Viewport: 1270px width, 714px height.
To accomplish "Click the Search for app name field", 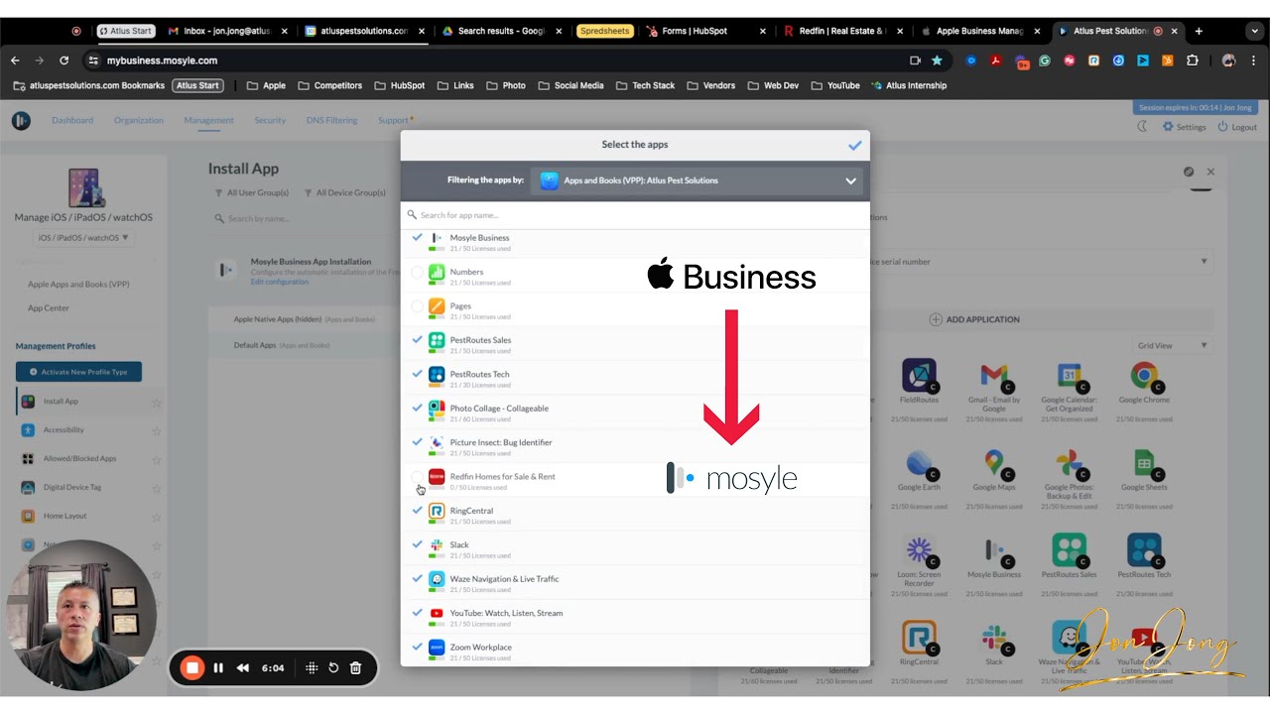I will 635,214.
